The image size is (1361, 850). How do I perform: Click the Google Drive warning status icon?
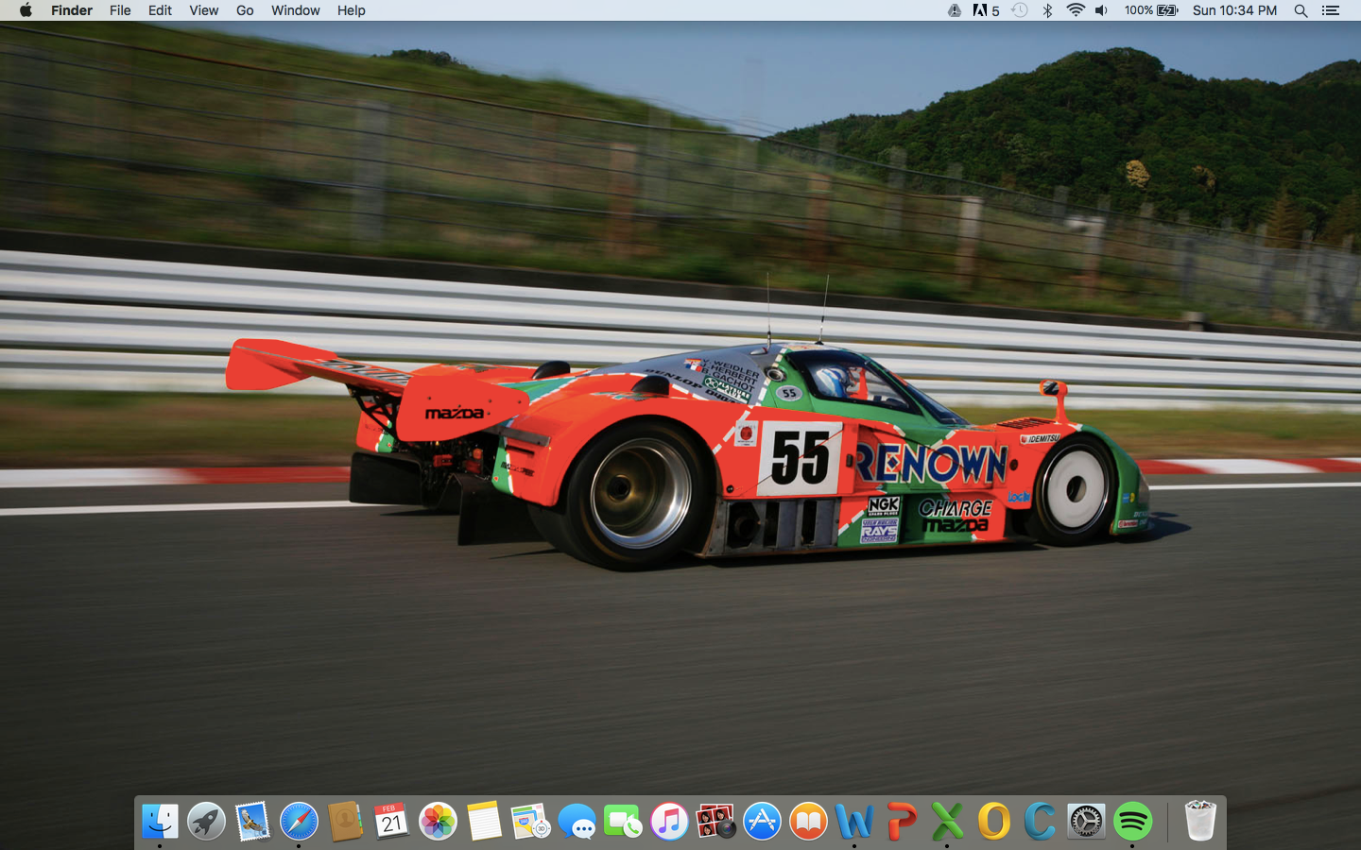click(x=955, y=10)
